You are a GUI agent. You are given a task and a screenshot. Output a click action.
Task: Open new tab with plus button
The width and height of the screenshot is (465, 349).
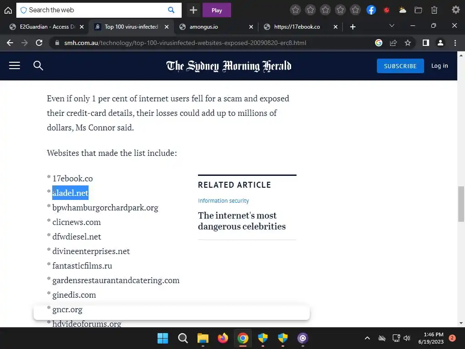click(352, 27)
